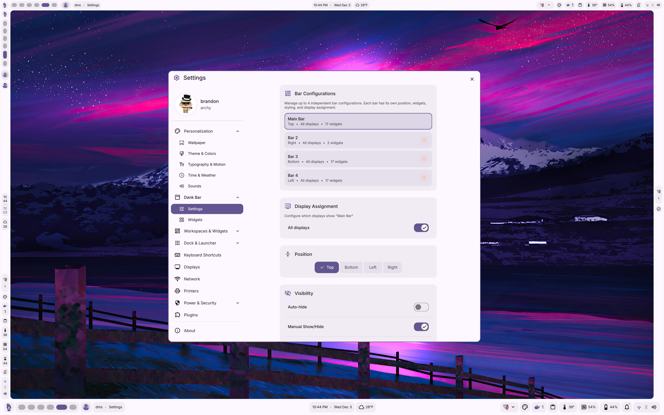The height and width of the screenshot is (415, 664).
Task: Click the volume icon in the top bar
Action: 658,5
